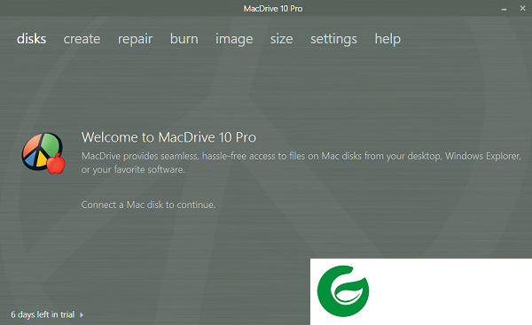This screenshot has width=532, height=325.
Task: Go to the image tab
Action: pos(234,40)
